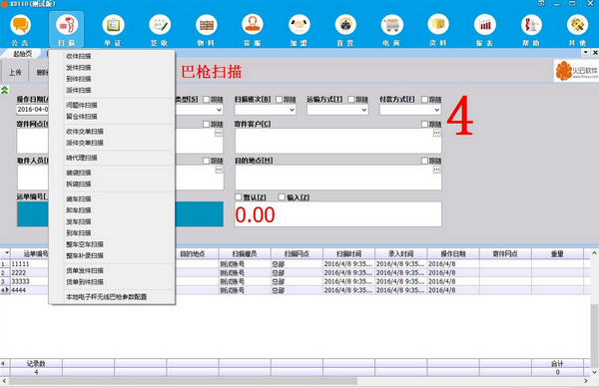Open the 其他 other module icon
599x388 pixels.
coord(578,30)
